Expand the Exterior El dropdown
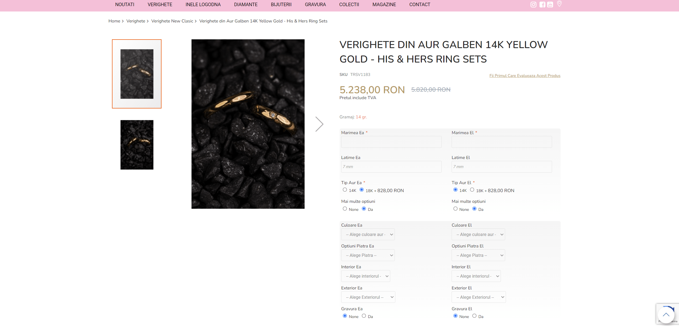Viewport: 679px width, 326px height. pos(479,297)
